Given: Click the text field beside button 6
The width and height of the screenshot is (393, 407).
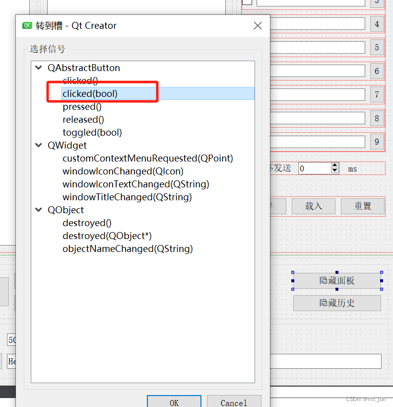Looking at the screenshot, I should 318,71.
